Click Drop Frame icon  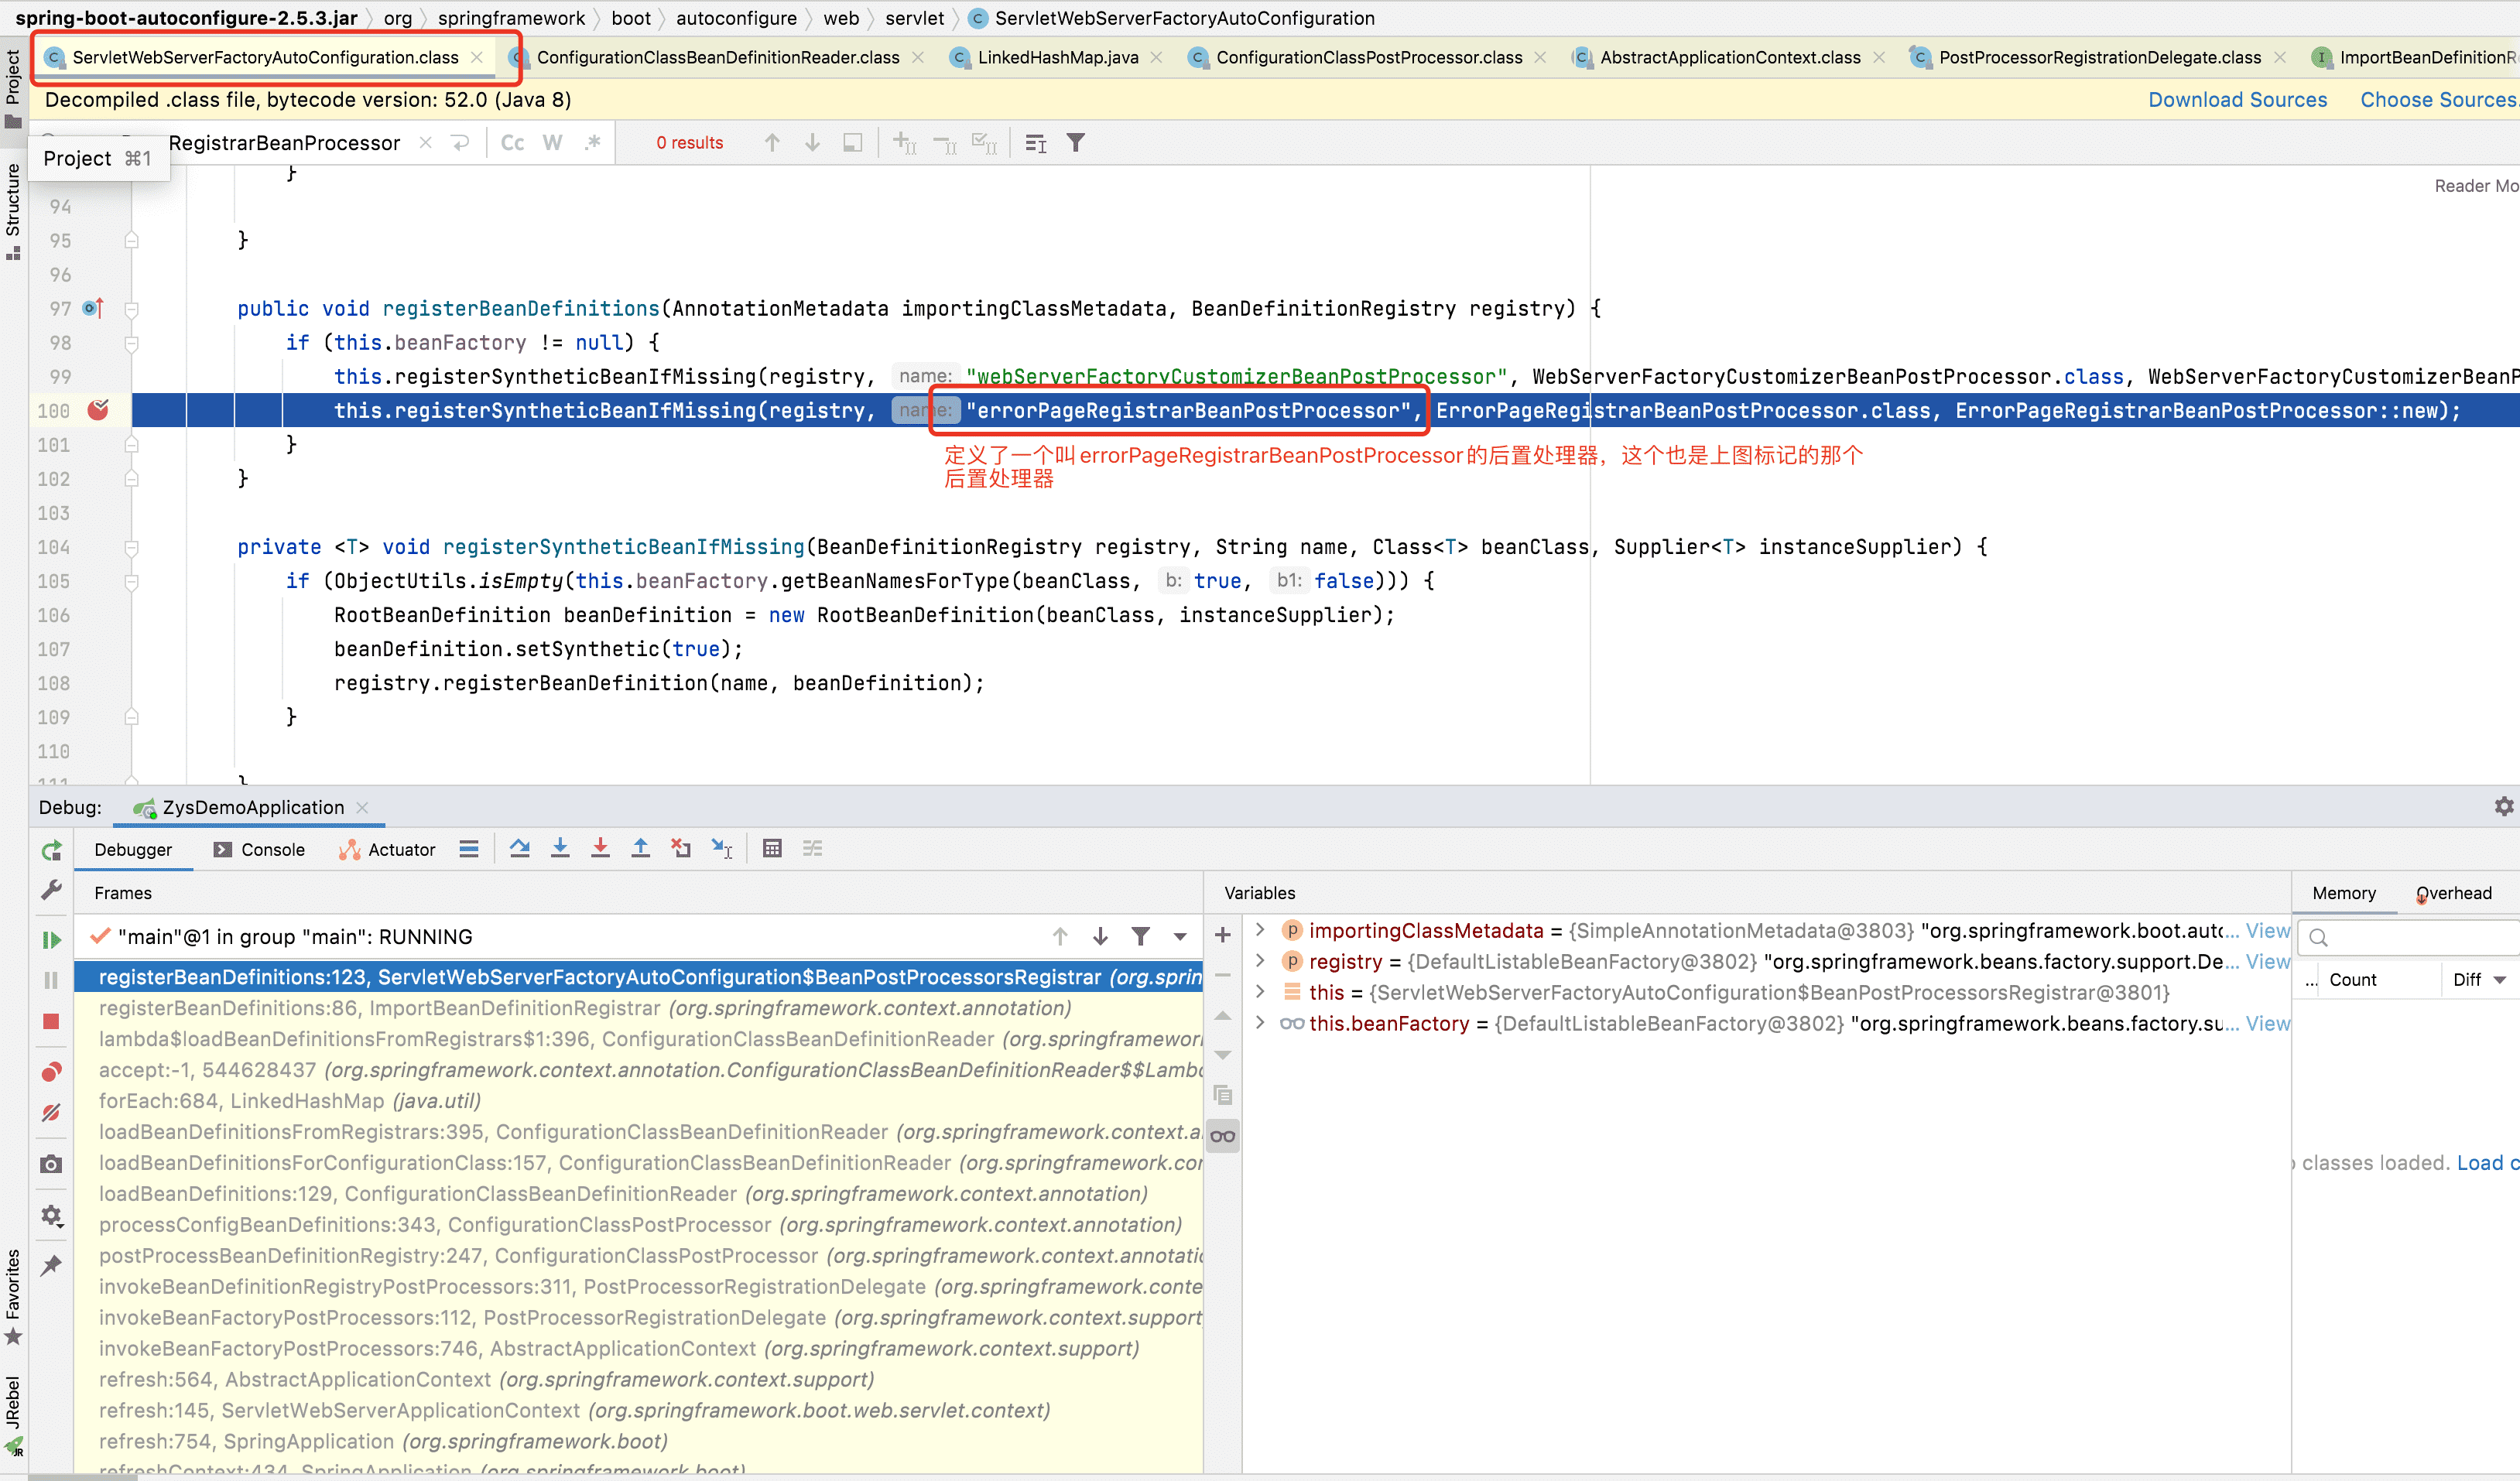click(x=681, y=848)
